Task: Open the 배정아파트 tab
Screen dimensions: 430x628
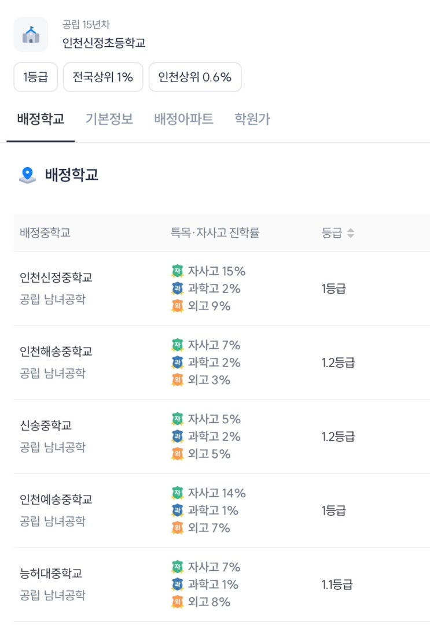Action: [x=183, y=119]
